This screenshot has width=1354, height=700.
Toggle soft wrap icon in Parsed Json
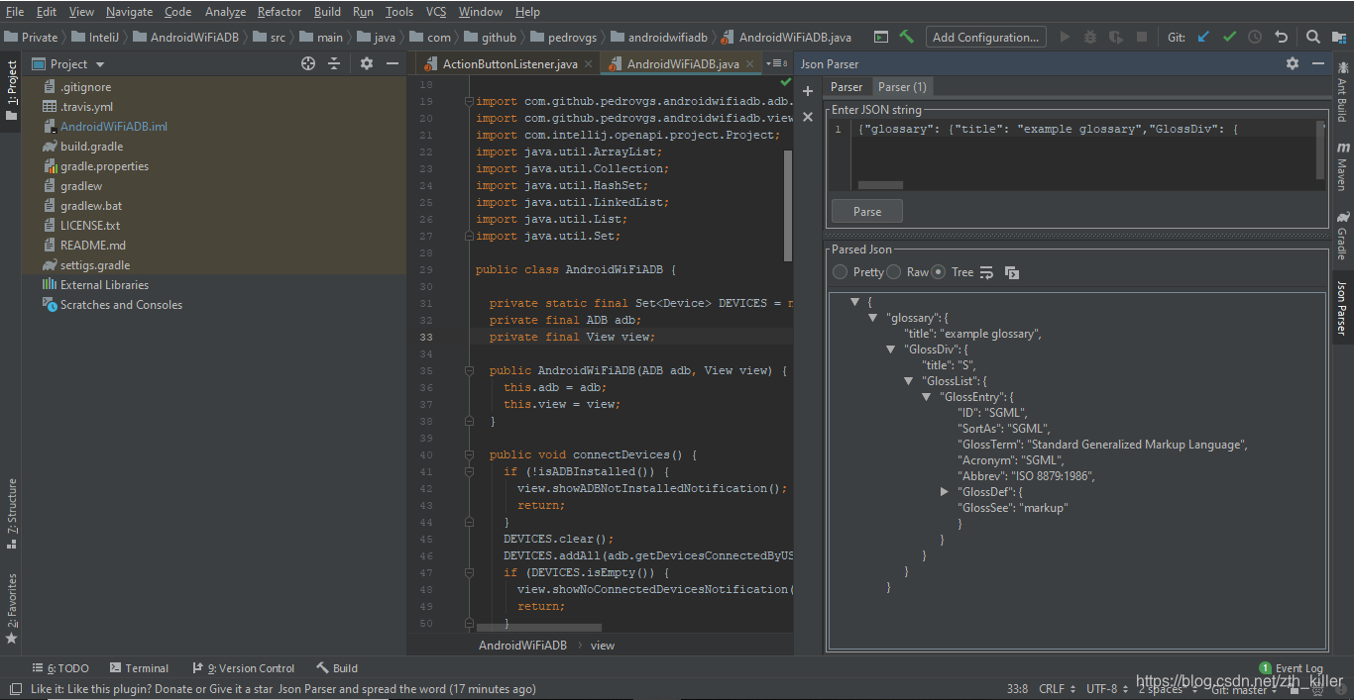[986, 272]
